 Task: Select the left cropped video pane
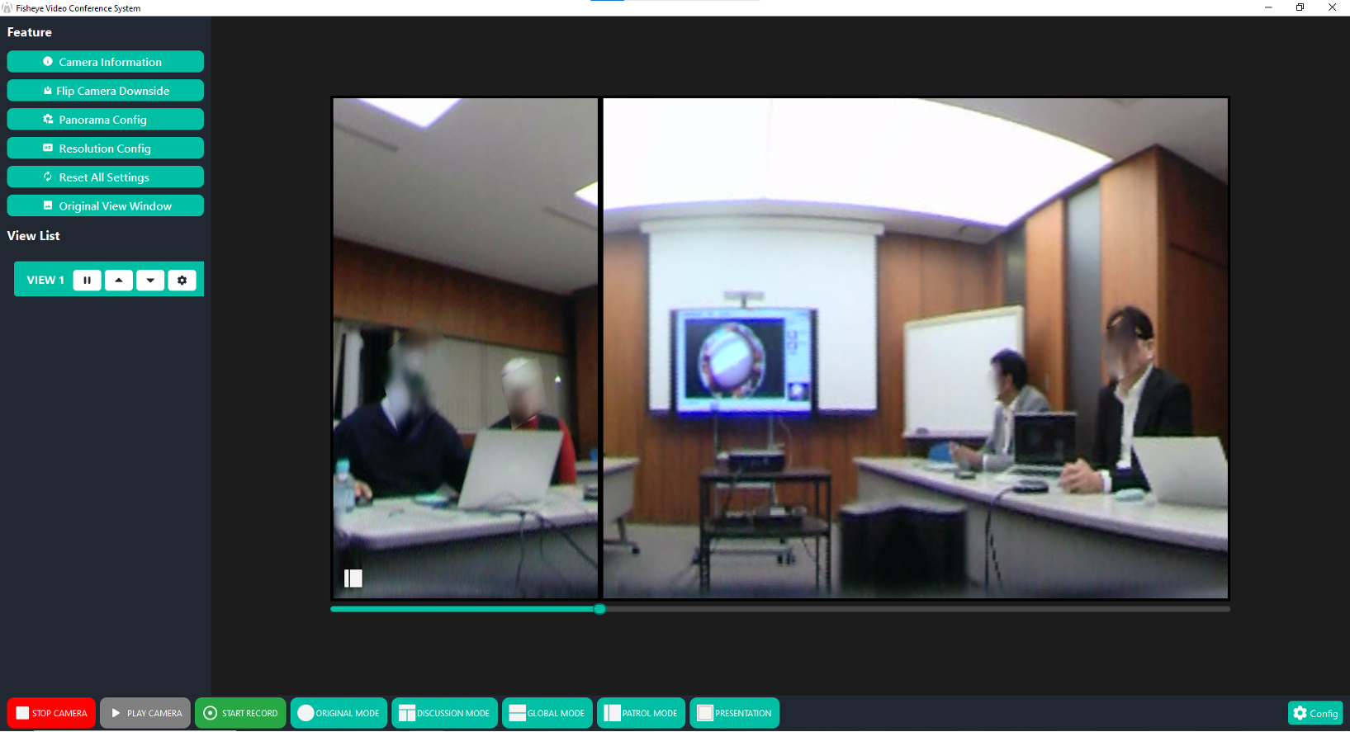point(466,348)
